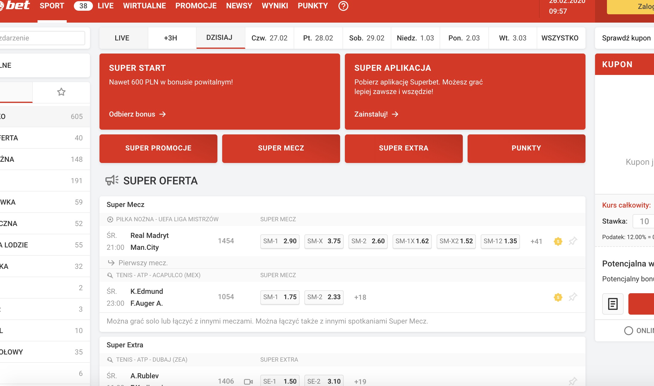Expand +18 more markets for K.Edmund

click(x=360, y=297)
